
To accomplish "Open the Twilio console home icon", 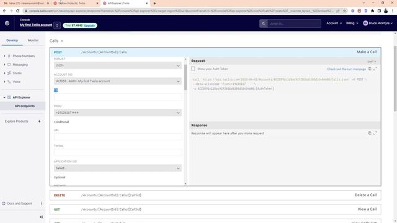I will point(7,23).
